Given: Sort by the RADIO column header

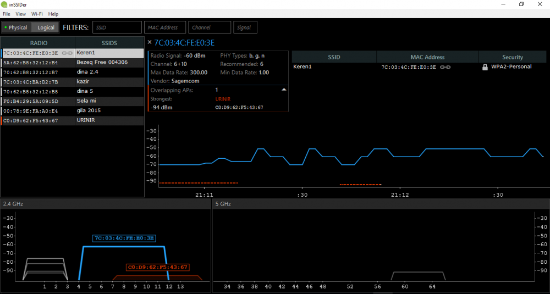Looking at the screenshot, I should tap(38, 43).
